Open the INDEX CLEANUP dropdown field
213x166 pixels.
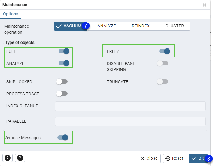click(130, 106)
